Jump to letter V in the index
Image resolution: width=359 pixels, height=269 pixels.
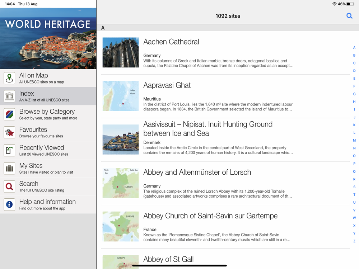point(354,210)
